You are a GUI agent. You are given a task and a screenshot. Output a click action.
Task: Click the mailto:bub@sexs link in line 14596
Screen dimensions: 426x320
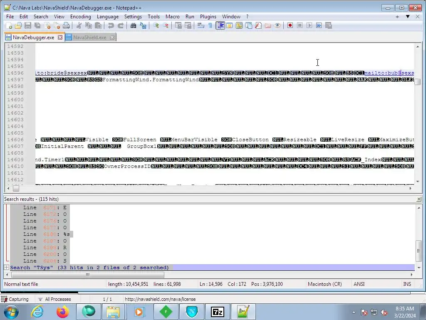click(x=389, y=73)
